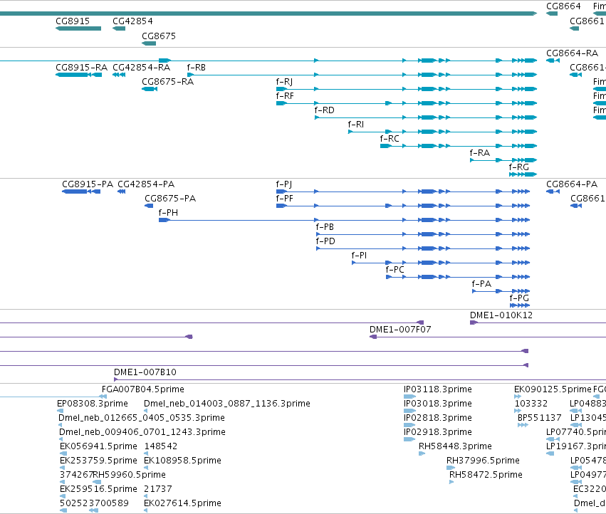Screen dimensions: 606x514
Task: Select the CG8664-RA transcript label
Action: point(572,53)
